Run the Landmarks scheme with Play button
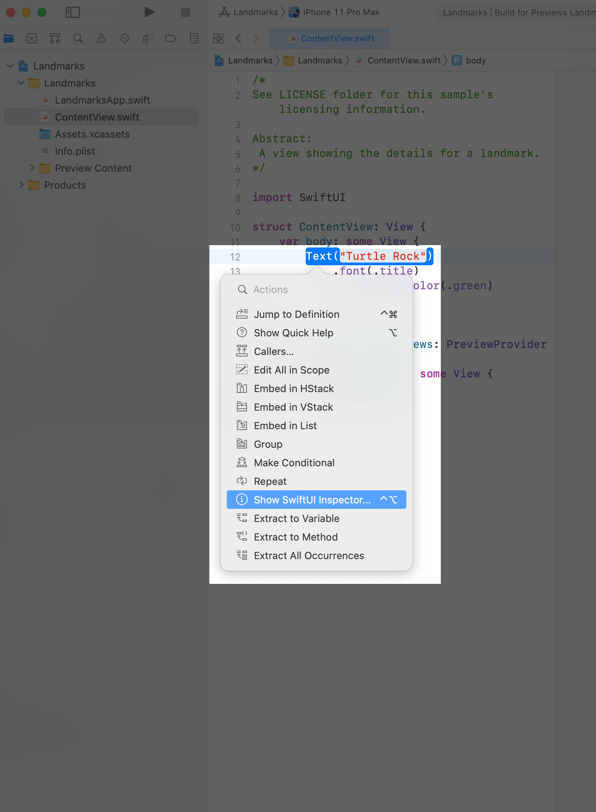The image size is (596, 812). 149,12
